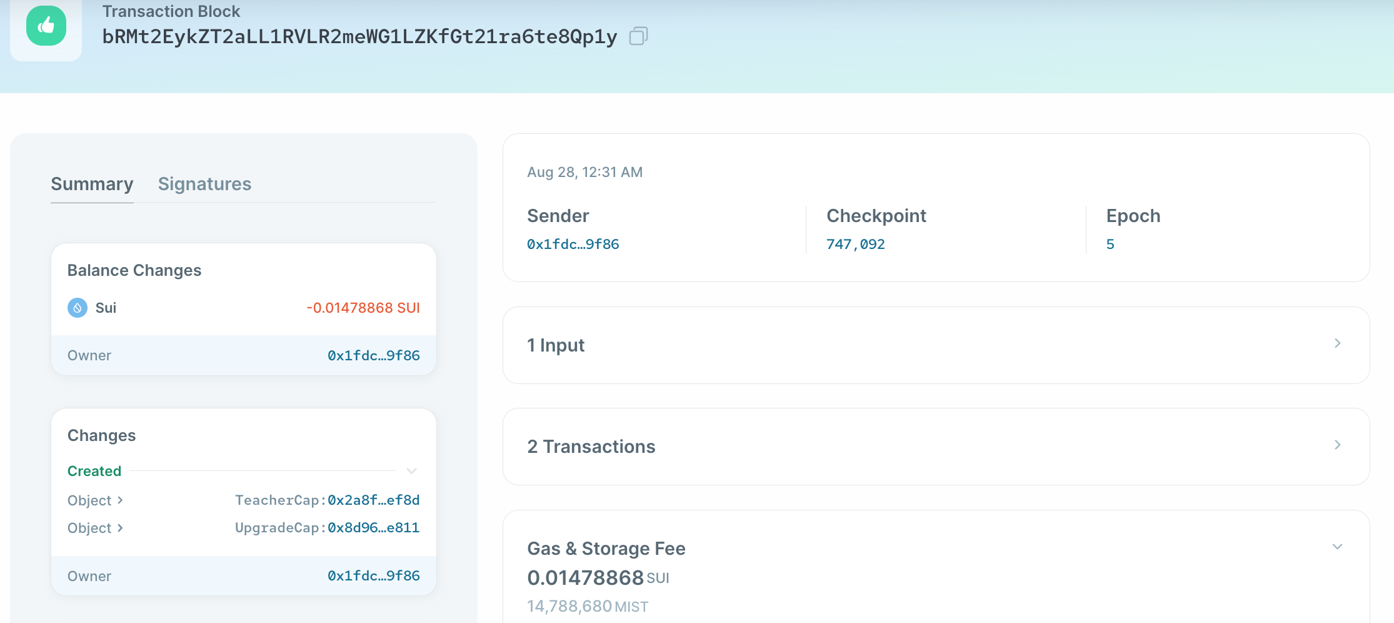Click the Created label
The image size is (1394, 623).
click(94, 471)
